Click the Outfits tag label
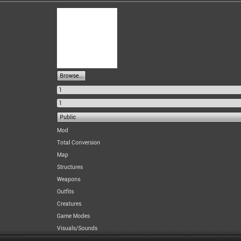 pos(65,192)
